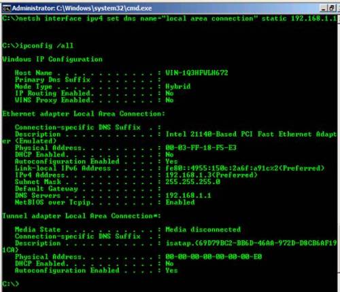Select tunnel physical address 00-00-00-00-00-00-00-E0
Image resolution: width=340 pixels, height=292 pixels.
point(214,257)
